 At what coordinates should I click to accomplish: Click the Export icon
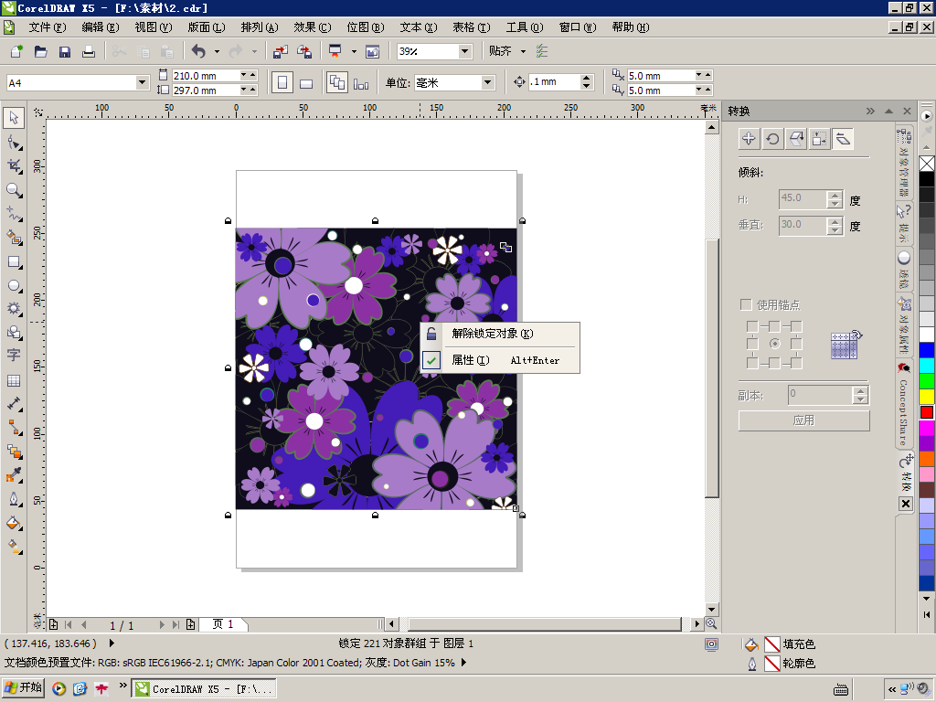pos(304,51)
